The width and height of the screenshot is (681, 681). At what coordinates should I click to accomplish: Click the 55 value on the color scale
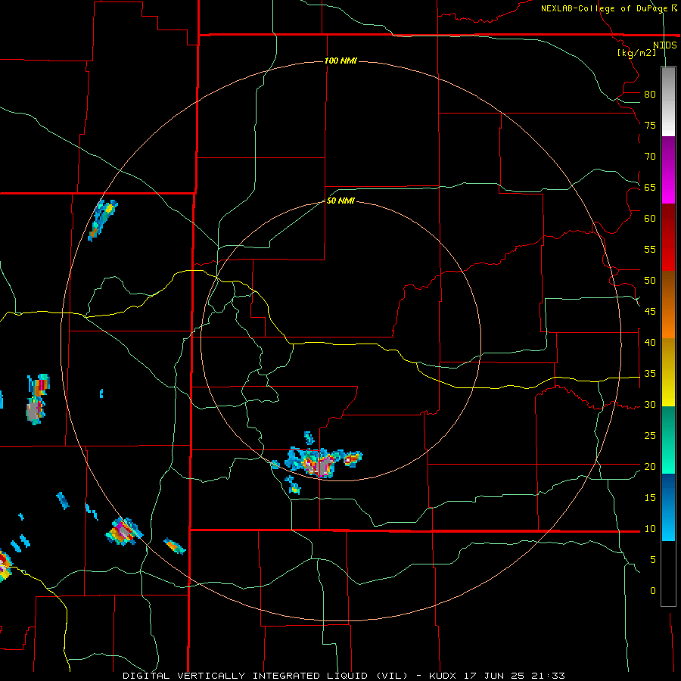tap(650, 250)
